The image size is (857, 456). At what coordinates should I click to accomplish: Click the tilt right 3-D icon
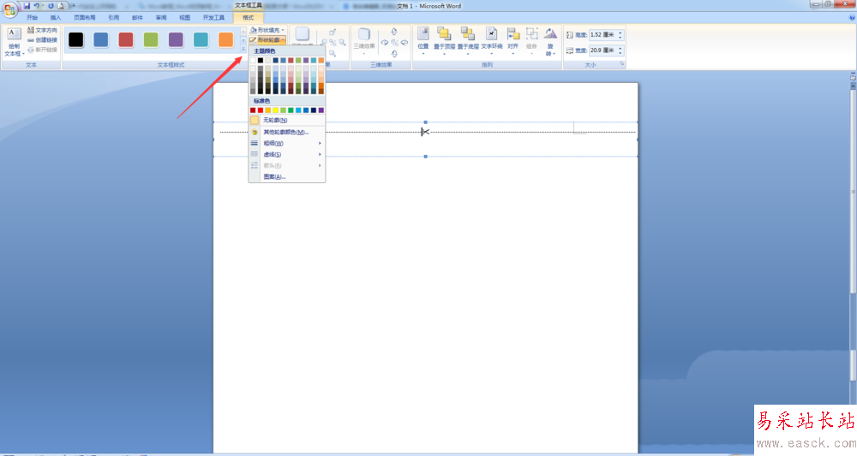point(405,43)
